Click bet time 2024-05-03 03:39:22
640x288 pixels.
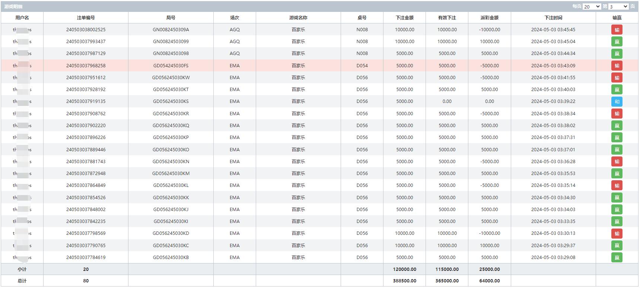pyautogui.click(x=553, y=101)
